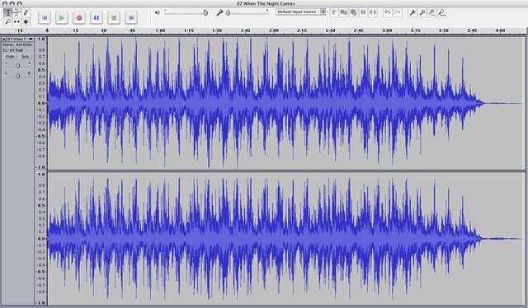Click the Zoom Out icon
The width and height of the screenshot is (528, 308).
coord(422,13)
